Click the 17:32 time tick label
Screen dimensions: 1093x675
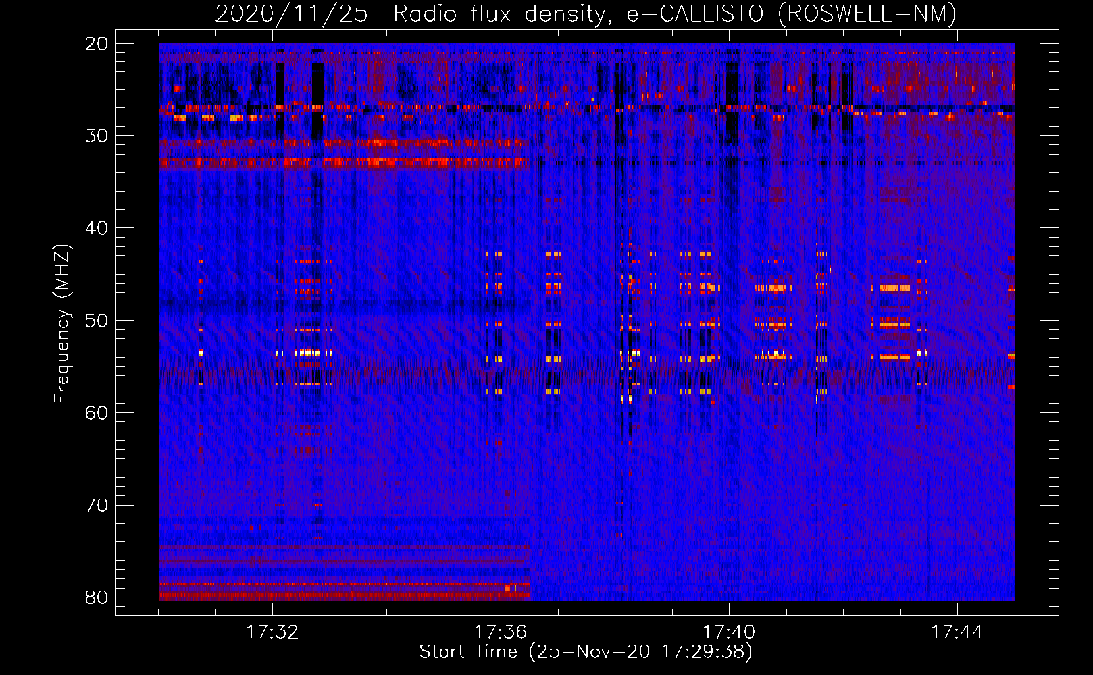(x=272, y=632)
